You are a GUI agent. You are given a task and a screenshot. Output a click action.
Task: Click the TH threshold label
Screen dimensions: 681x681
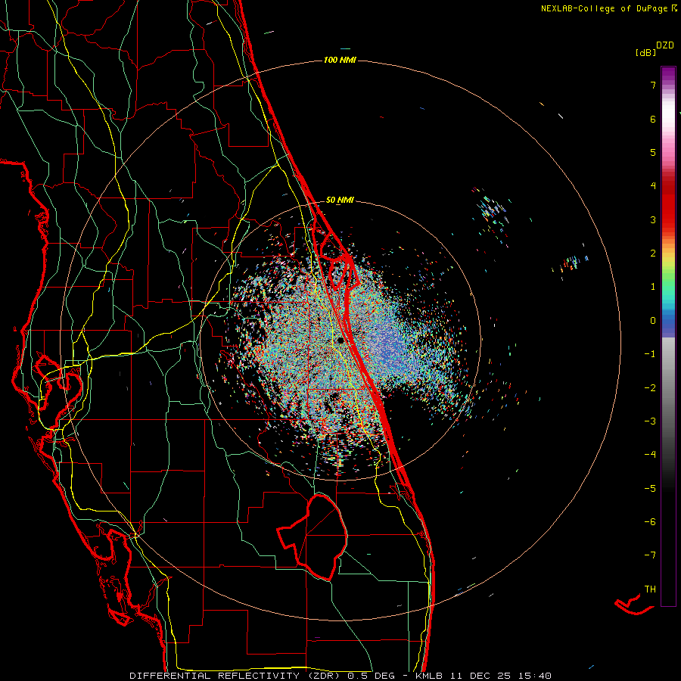[650, 589]
